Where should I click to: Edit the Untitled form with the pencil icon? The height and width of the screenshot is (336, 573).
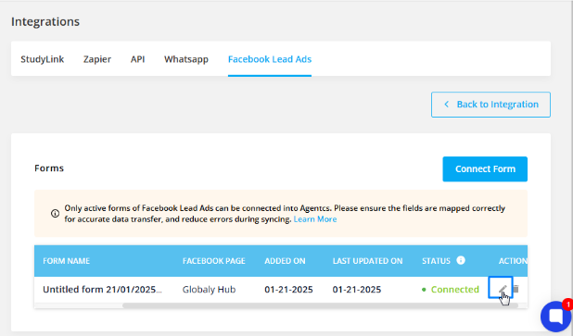click(x=501, y=288)
